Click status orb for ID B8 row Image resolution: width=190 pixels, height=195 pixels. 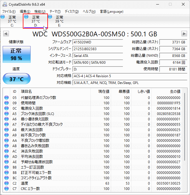(x=6, y=167)
